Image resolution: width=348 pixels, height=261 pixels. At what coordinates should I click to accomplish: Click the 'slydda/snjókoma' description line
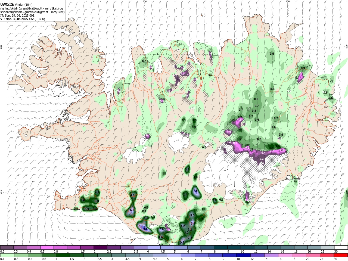point(33,12)
